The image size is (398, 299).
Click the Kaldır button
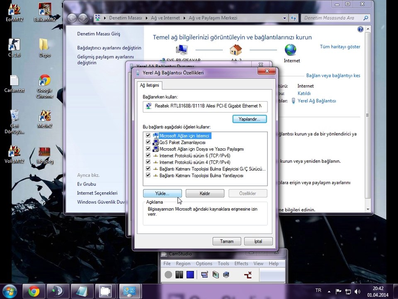coord(205,194)
